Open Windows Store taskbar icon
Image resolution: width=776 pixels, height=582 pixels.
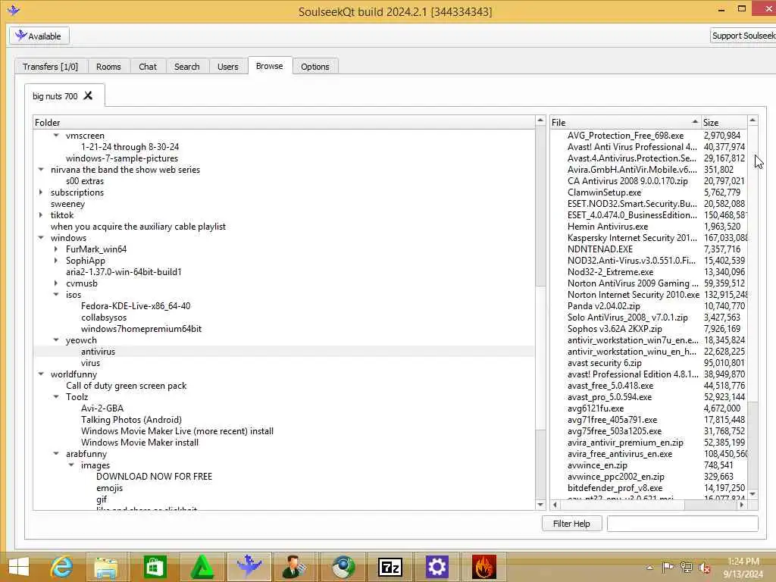click(x=155, y=567)
